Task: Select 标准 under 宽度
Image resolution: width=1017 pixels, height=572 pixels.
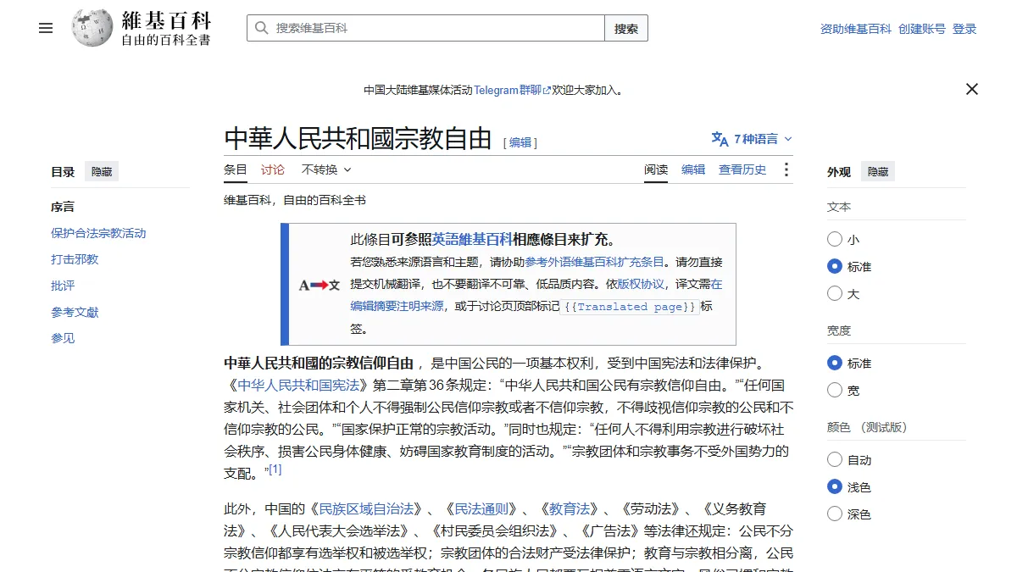Action: point(835,364)
